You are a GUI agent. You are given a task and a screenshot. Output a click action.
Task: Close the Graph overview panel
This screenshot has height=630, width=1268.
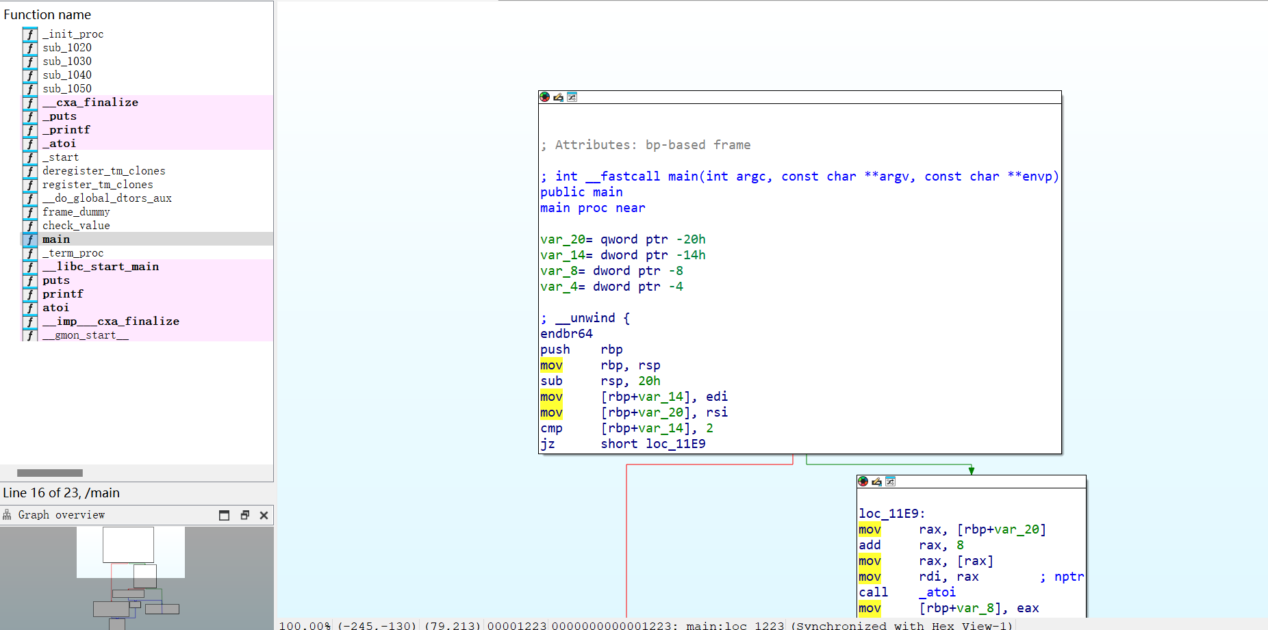click(264, 515)
